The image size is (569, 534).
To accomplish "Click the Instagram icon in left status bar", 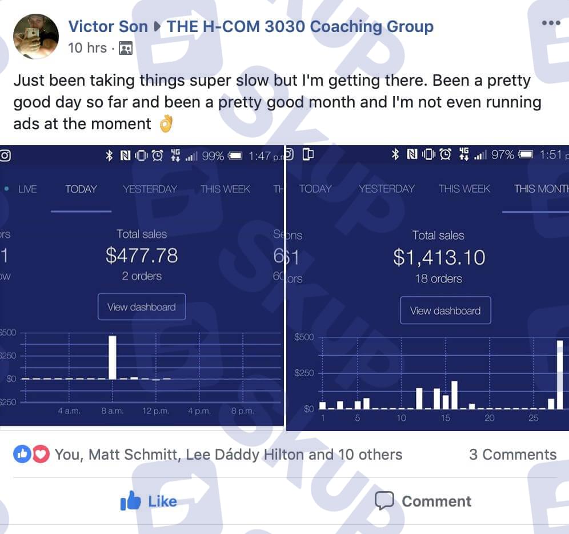I will tap(5, 156).
